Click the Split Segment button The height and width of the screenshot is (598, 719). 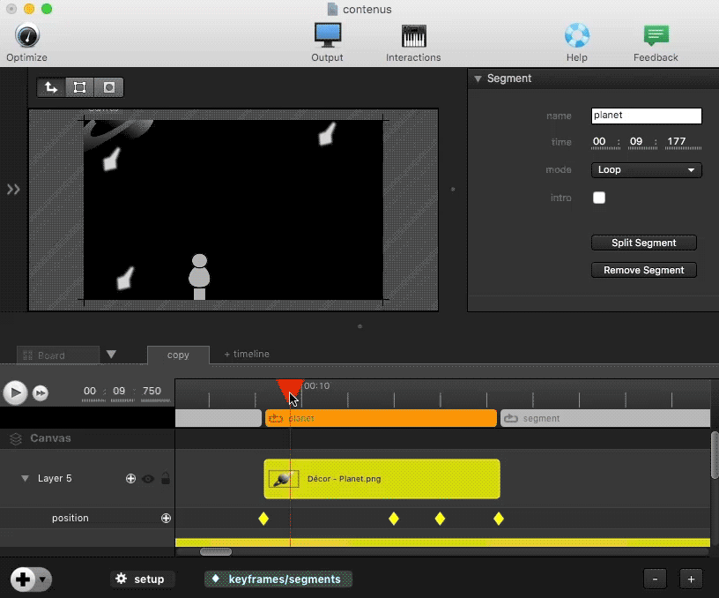pyautogui.click(x=643, y=243)
